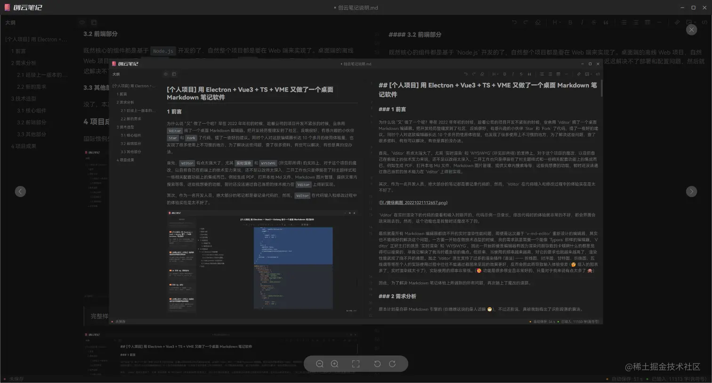
Task: Click the 已输入 character count in status bar
Action: (678, 379)
